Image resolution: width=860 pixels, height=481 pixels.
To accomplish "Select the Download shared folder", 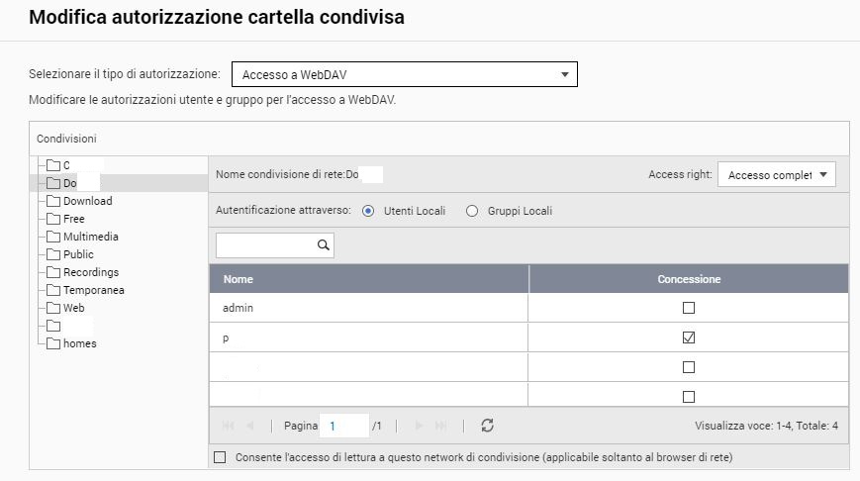I will (87, 201).
